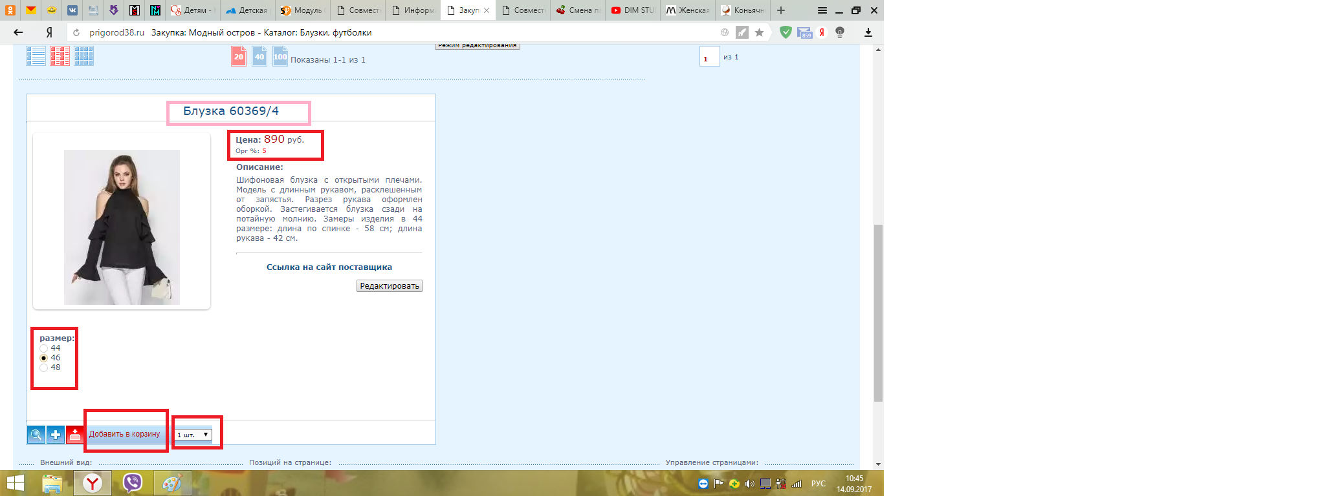
Task: Open TeamViewer tray icon
Action: (x=703, y=484)
